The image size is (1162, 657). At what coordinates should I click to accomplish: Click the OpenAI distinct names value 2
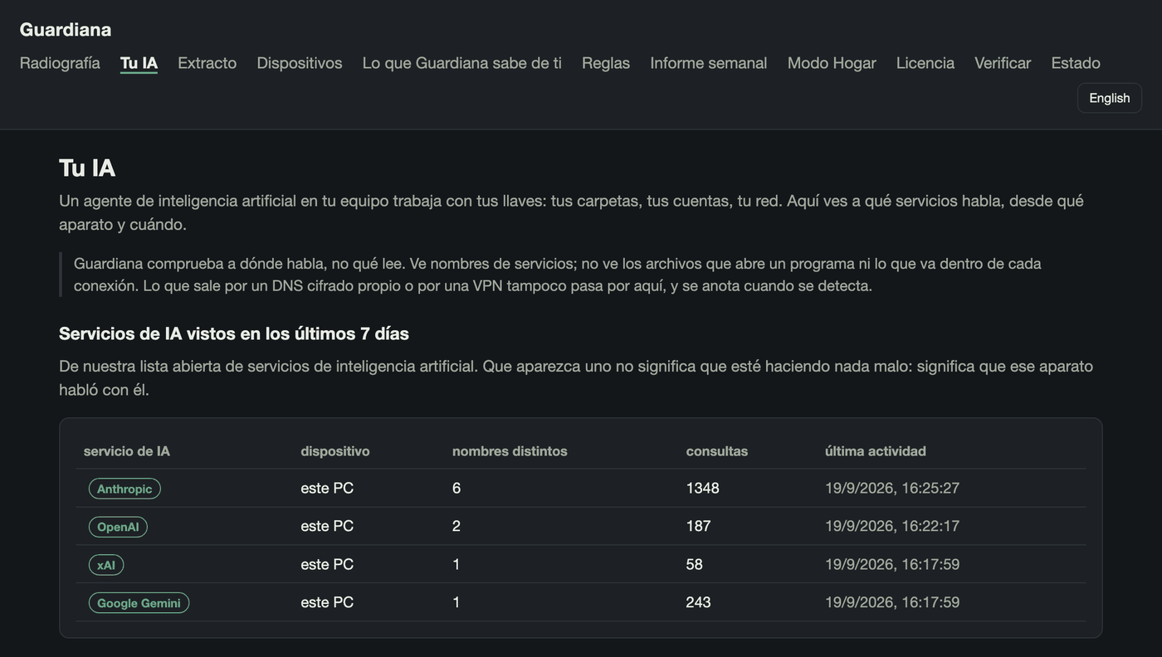click(456, 526)
